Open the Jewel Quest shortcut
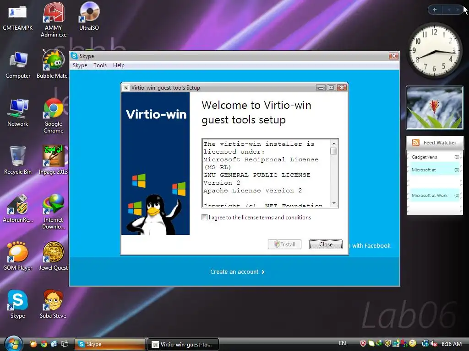Screen dimensions: 469x351 53,256
